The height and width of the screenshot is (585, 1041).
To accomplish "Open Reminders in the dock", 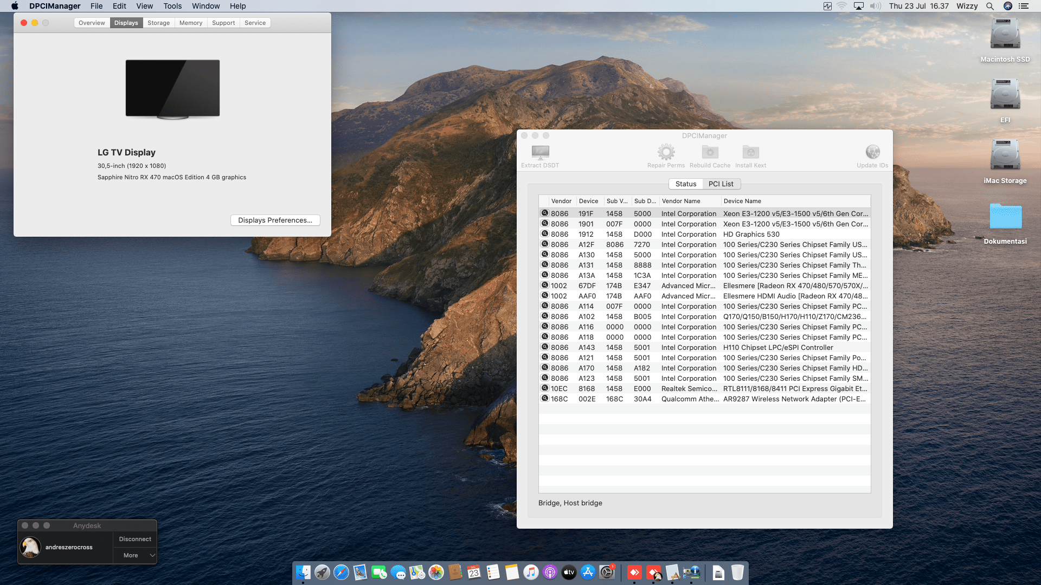I will pos(493,572).
